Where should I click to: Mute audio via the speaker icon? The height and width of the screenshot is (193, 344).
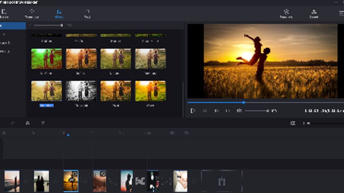[x=239, y=111]
